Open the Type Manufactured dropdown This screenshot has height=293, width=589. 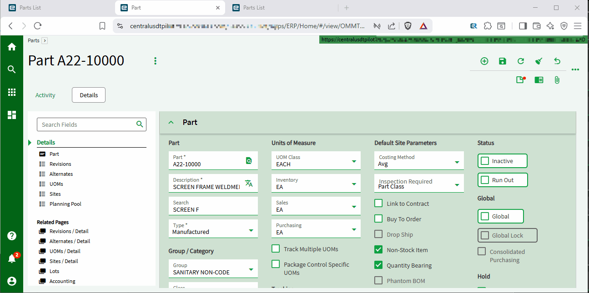[213, 228]
